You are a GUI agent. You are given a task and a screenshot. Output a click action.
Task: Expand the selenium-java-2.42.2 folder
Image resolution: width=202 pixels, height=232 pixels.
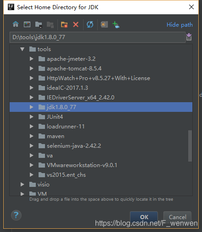click(32, 146)
